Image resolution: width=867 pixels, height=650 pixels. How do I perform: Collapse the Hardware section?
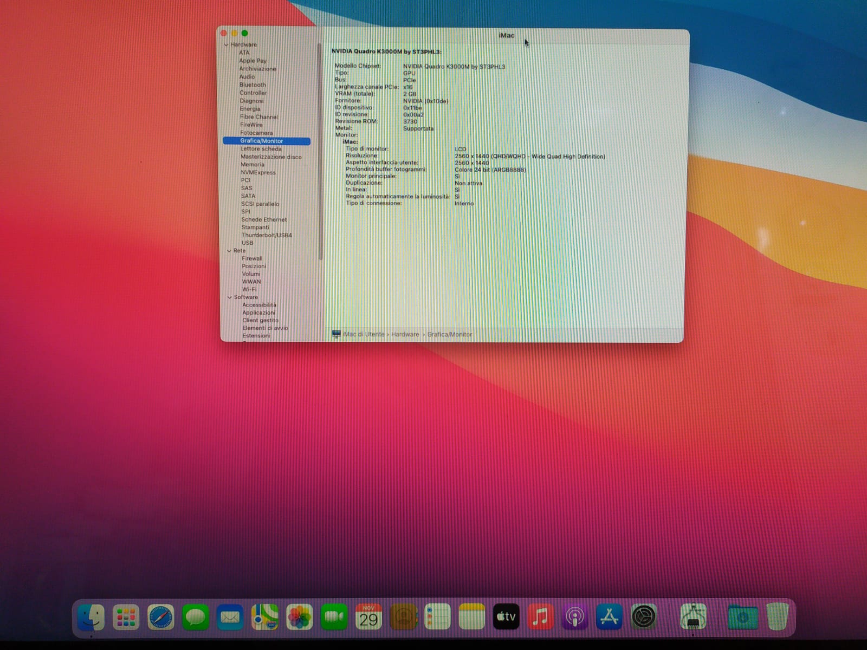[x=227, y=45]
